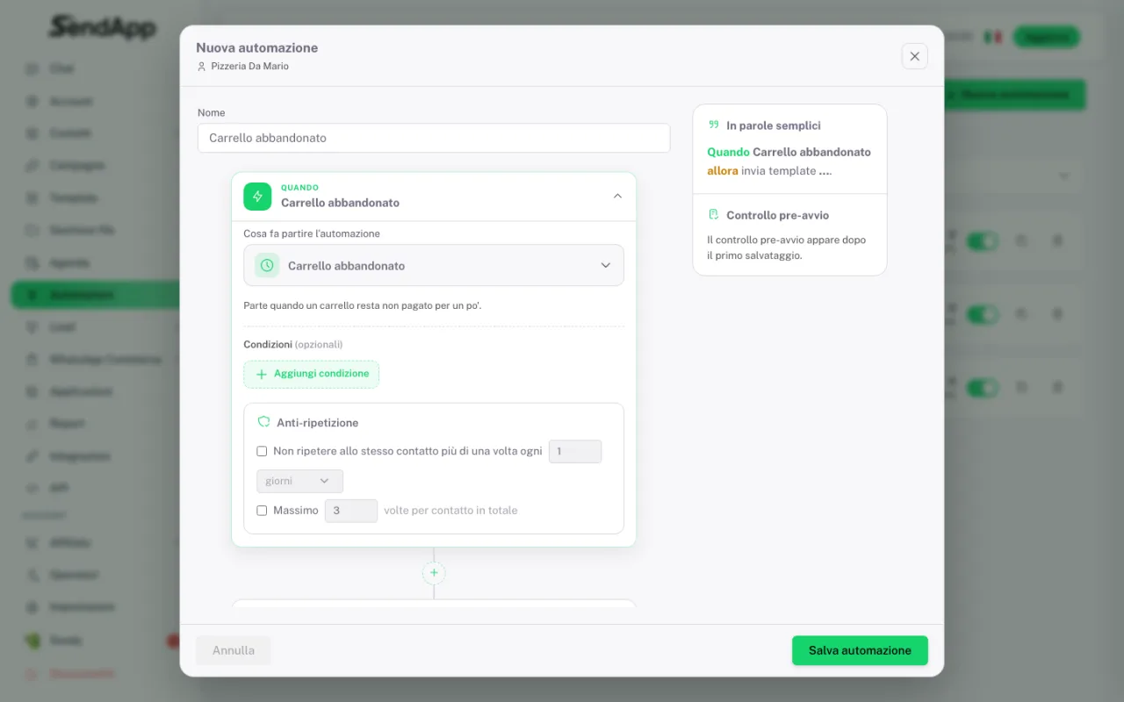Enable Non ripetere allo stesso contatto checkbox
This screenshot has height=702, width=1124.
click(262, 451)
